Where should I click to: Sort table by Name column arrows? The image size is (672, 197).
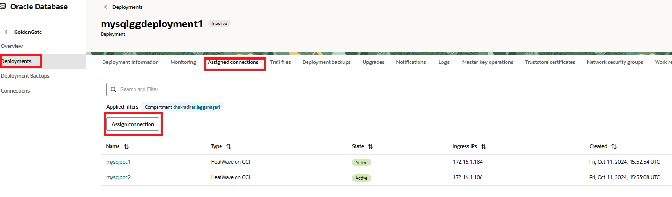click(x=126, y=147)
